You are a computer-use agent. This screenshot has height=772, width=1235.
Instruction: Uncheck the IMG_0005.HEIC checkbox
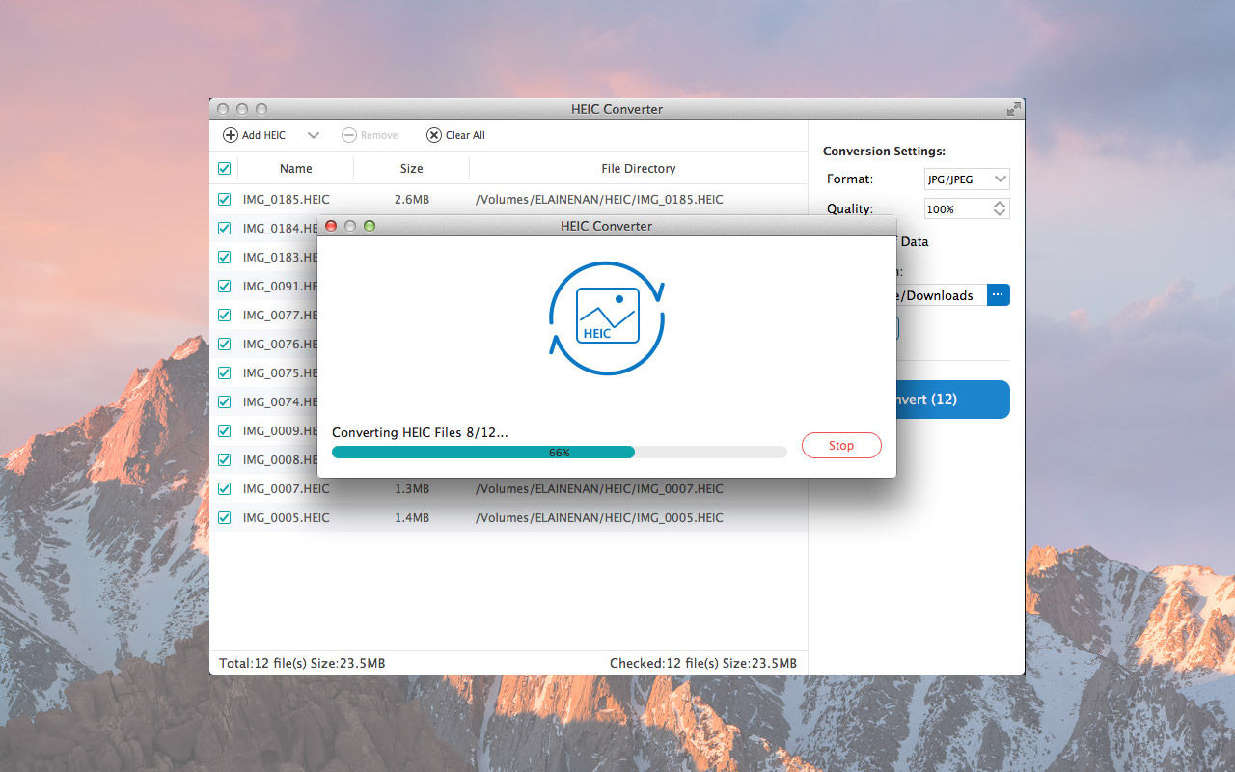(x=225, y=517)
